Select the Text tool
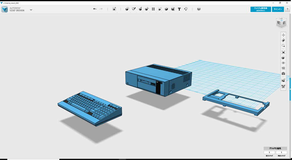 [179, 9]
